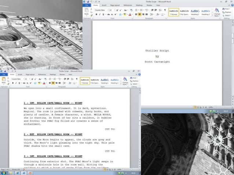Switch to Mailings tab in script window
This screenshot has width=234, height=175.
[x=53, y=74]
